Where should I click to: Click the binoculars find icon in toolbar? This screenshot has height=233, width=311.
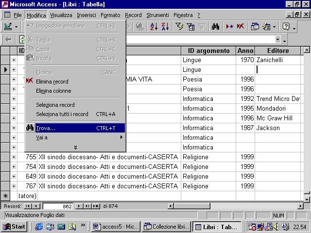215,27
